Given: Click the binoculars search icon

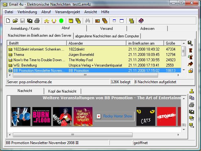Looking at the screenshot, I should 88,21.
